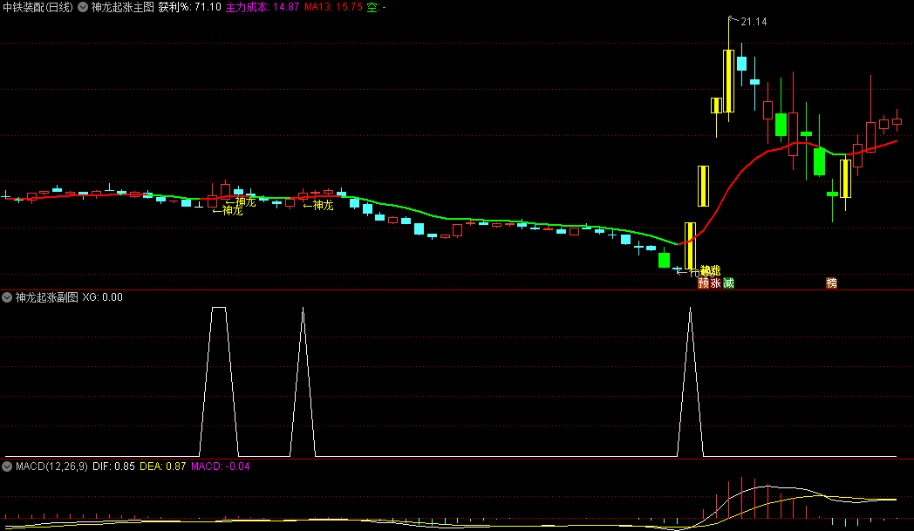Open the dropdown arrow beside 中铁装配(日线)

point(83,7)
